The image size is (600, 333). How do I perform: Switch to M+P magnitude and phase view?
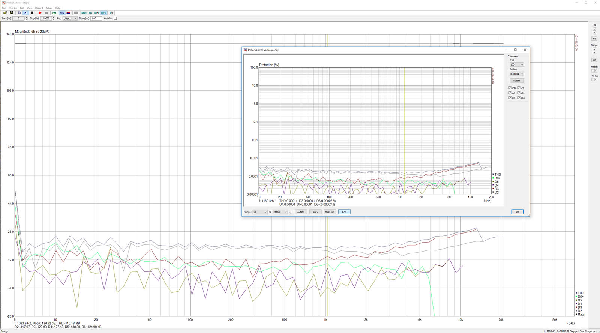97,13
